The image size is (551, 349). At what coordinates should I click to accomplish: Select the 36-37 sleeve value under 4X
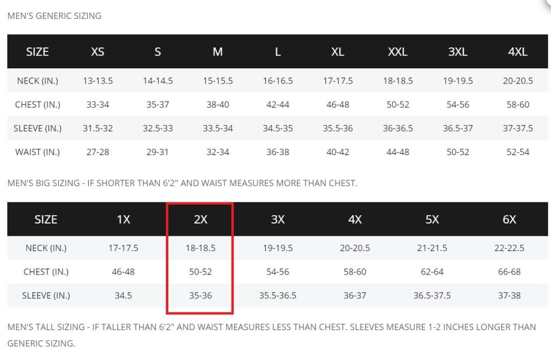pos(355,295)
